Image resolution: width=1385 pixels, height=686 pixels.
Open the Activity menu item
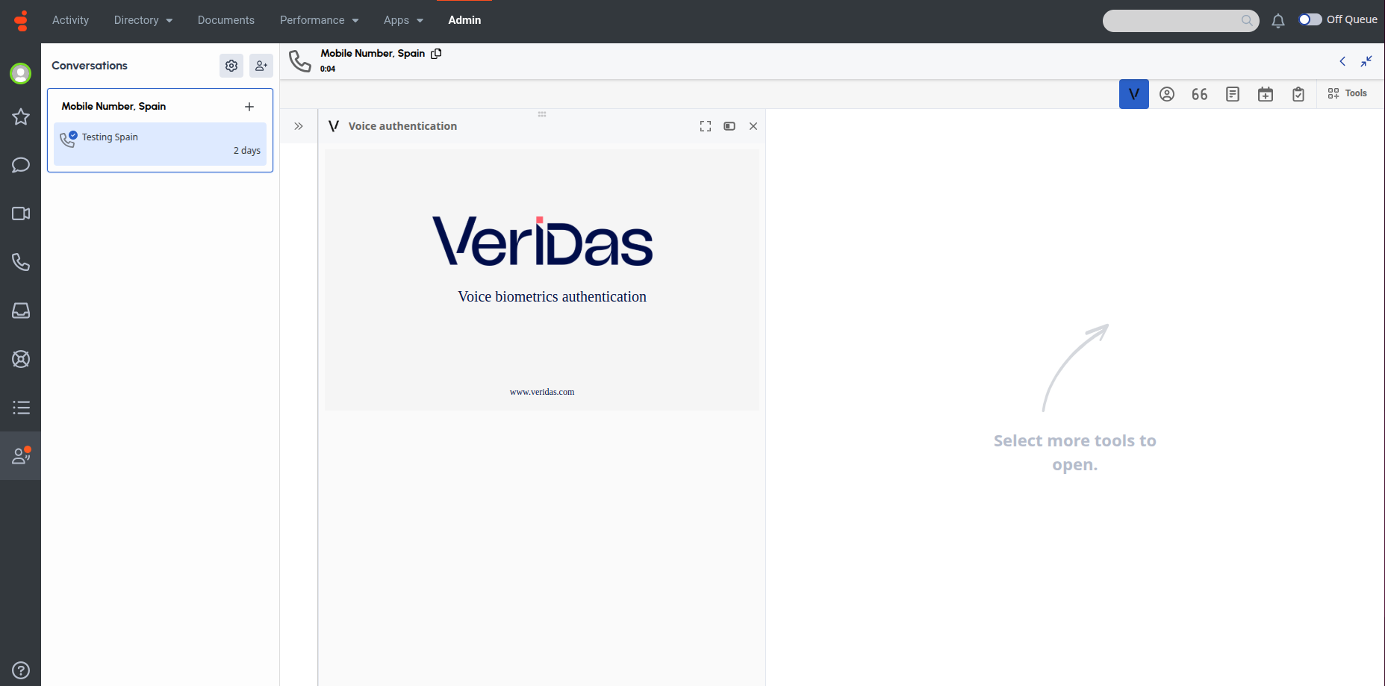70,20
